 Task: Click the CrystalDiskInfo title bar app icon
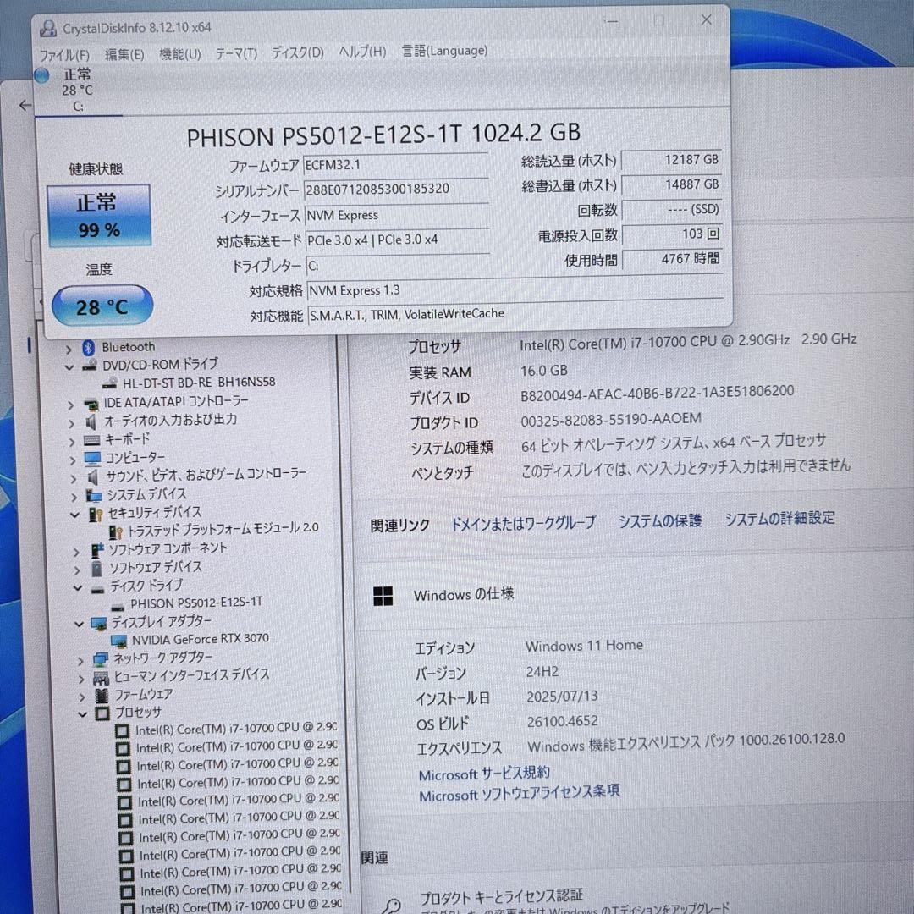coord(47,28)
